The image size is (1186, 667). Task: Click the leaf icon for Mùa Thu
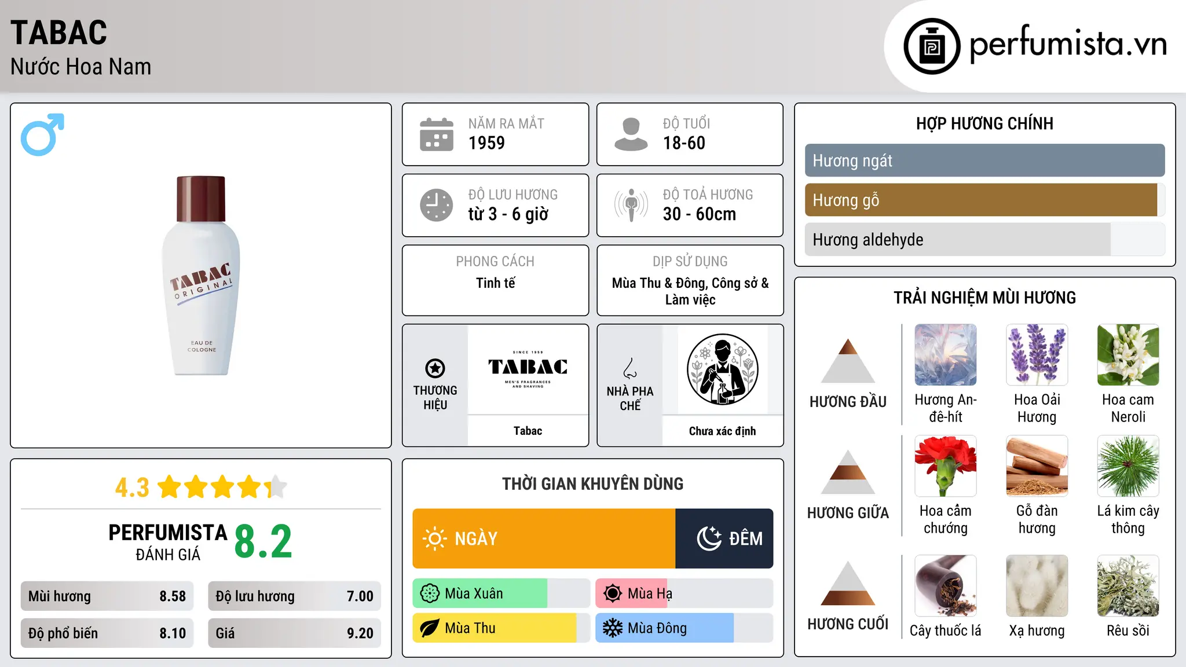tap(430, 628)
